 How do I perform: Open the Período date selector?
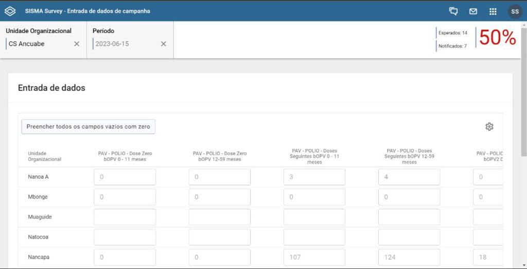[x=124, y=44]
